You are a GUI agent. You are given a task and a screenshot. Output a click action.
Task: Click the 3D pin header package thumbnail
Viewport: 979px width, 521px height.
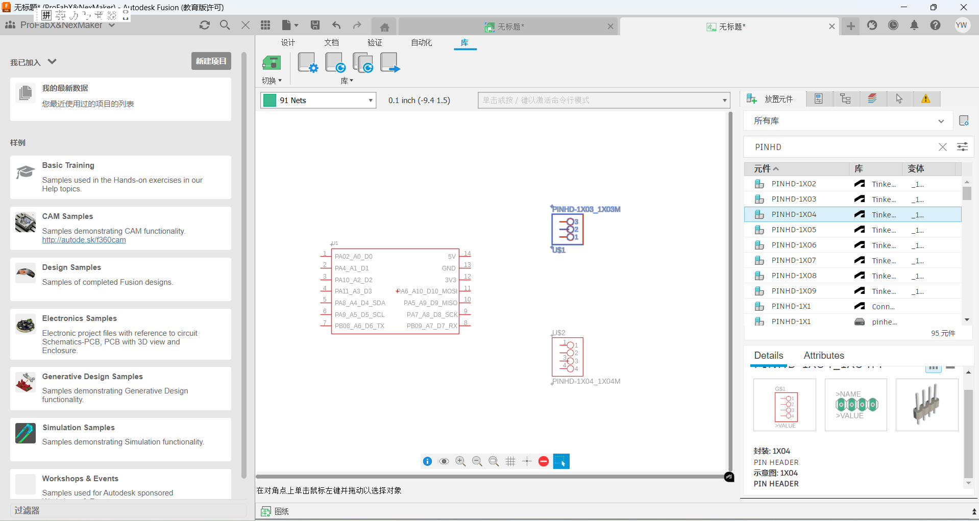click(927, 405)
